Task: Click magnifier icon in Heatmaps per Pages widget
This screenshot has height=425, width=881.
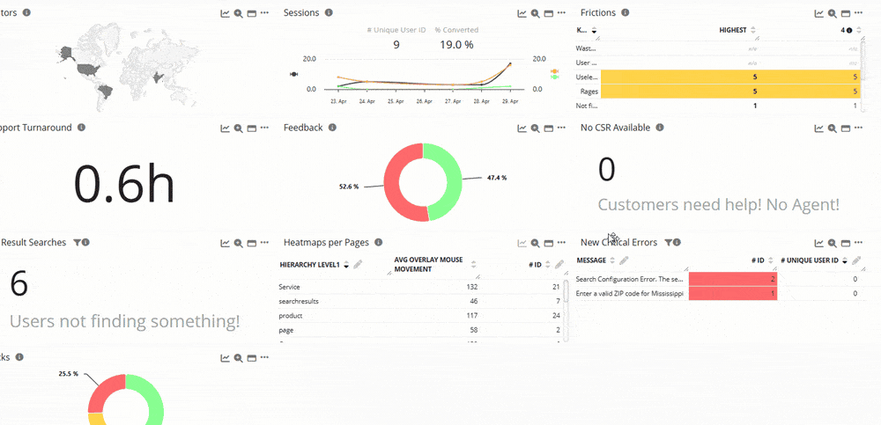Action: [536, 243]
